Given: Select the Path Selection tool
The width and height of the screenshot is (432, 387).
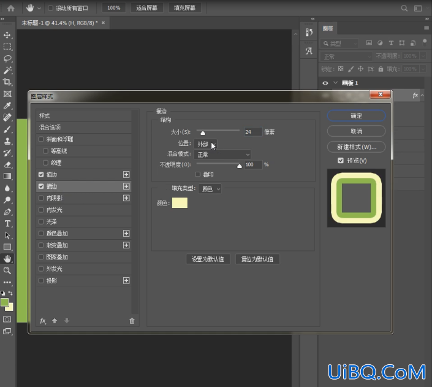Looking at the screenshot, I should 7,235.
